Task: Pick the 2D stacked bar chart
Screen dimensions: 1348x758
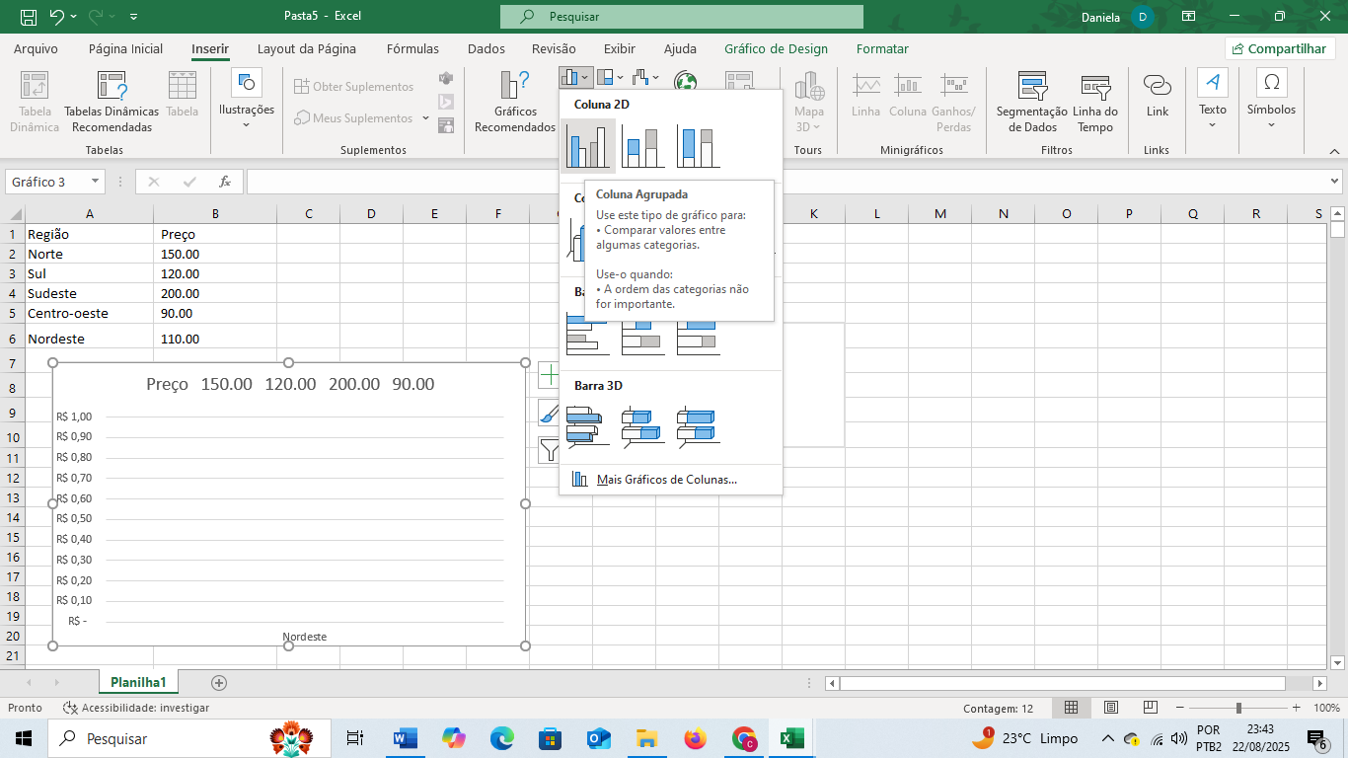Action: click(643, 336)
